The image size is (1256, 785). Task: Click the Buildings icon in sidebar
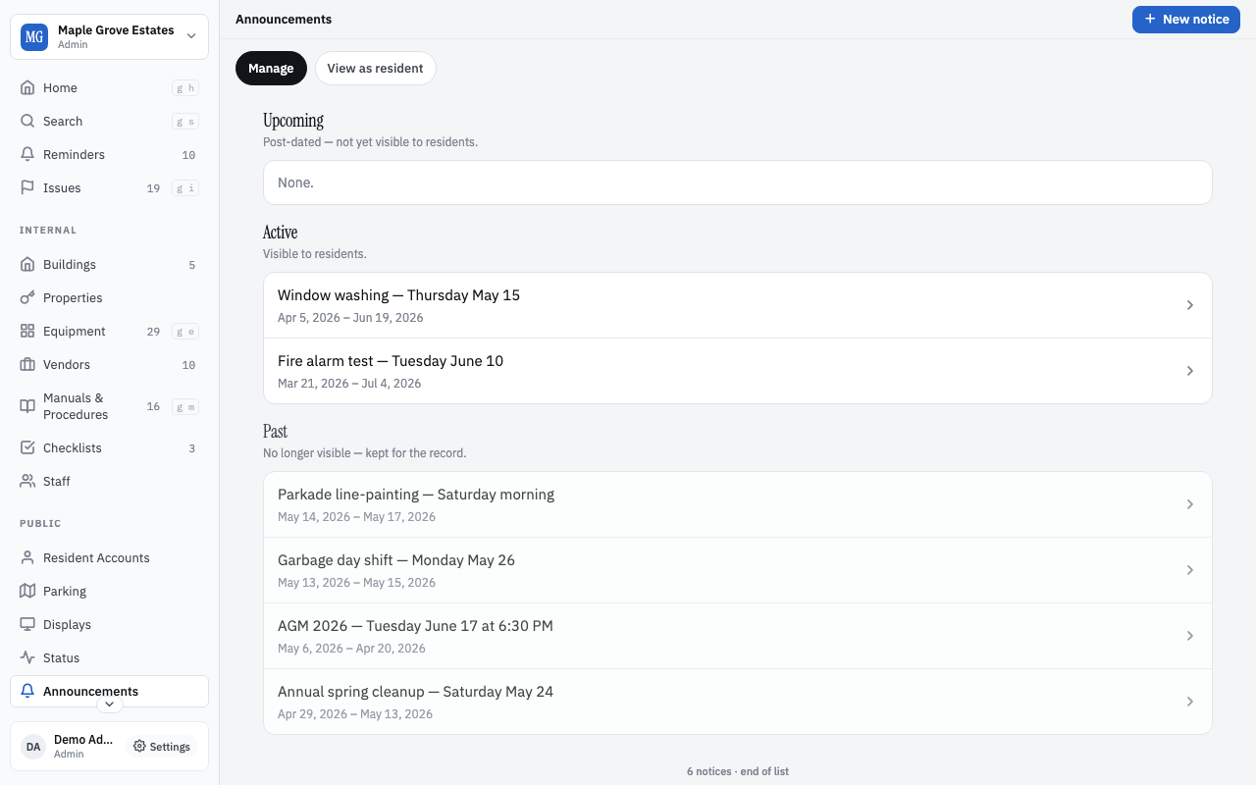point(27,264)
